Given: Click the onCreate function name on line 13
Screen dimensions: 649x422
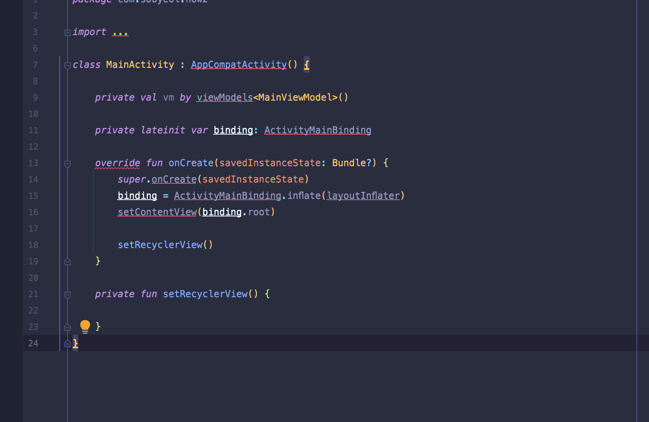Looking at the screenshot, I should click(191, 163).
